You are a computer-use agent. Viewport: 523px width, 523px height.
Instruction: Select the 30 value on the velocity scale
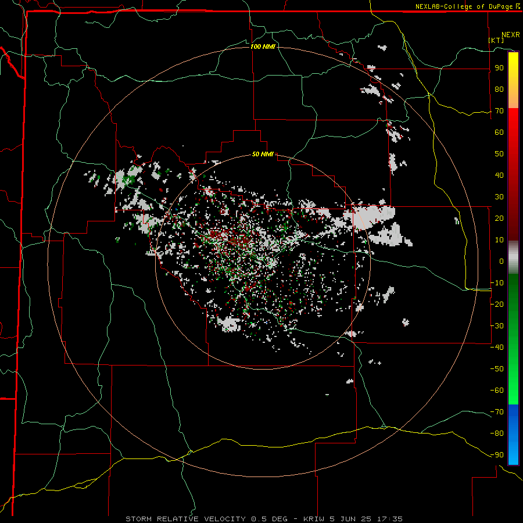point(499,197)
